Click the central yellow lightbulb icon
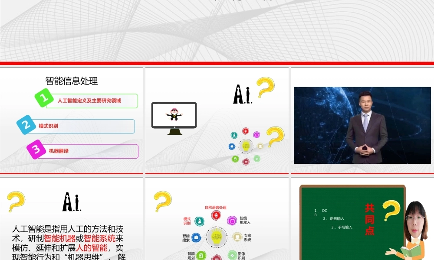434x260 pixels. click(217, 237)
